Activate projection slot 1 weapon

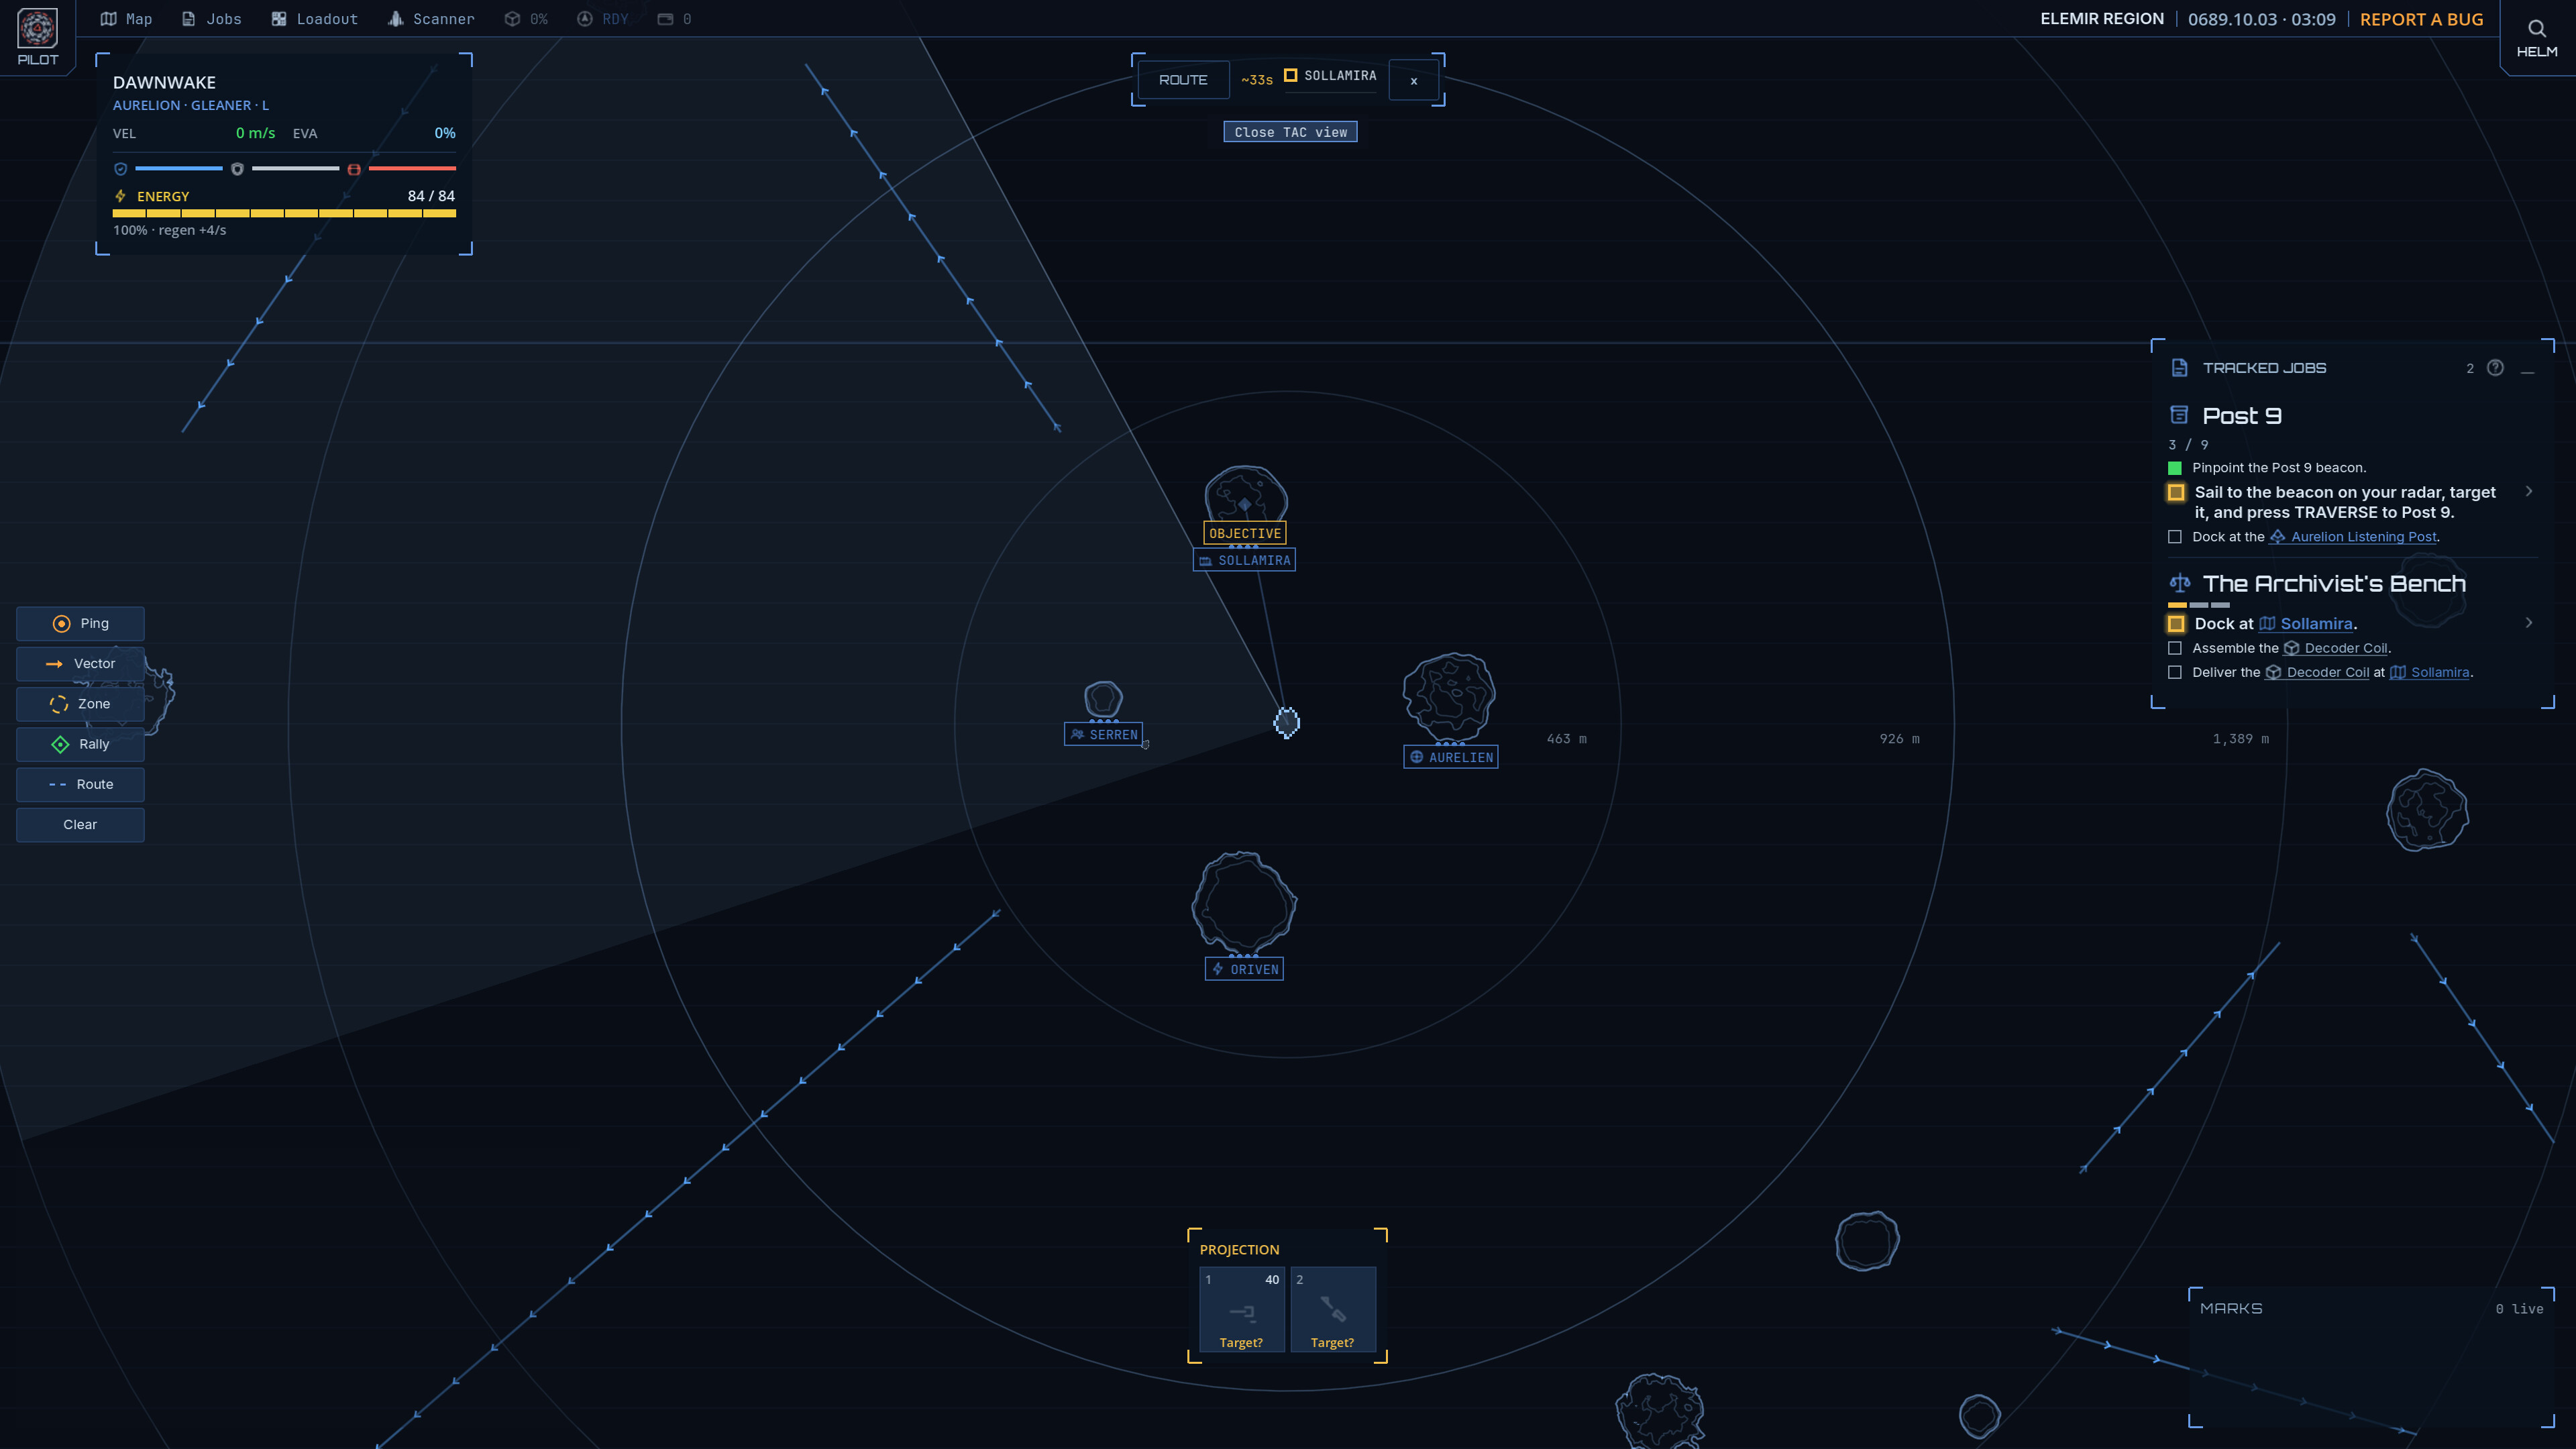[x=1242, y=1310]
